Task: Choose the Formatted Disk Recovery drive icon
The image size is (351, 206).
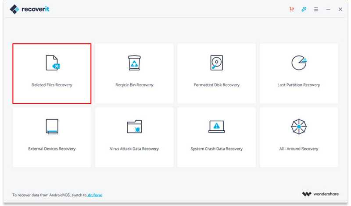Action: click(x=216, y=63)
